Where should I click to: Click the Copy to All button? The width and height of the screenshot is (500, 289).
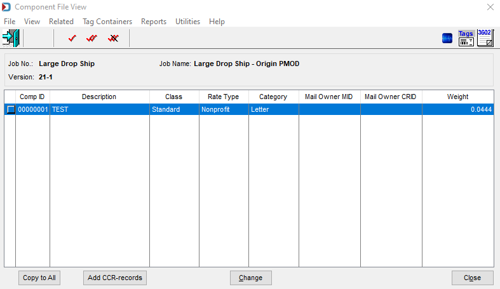click(39, 278)
